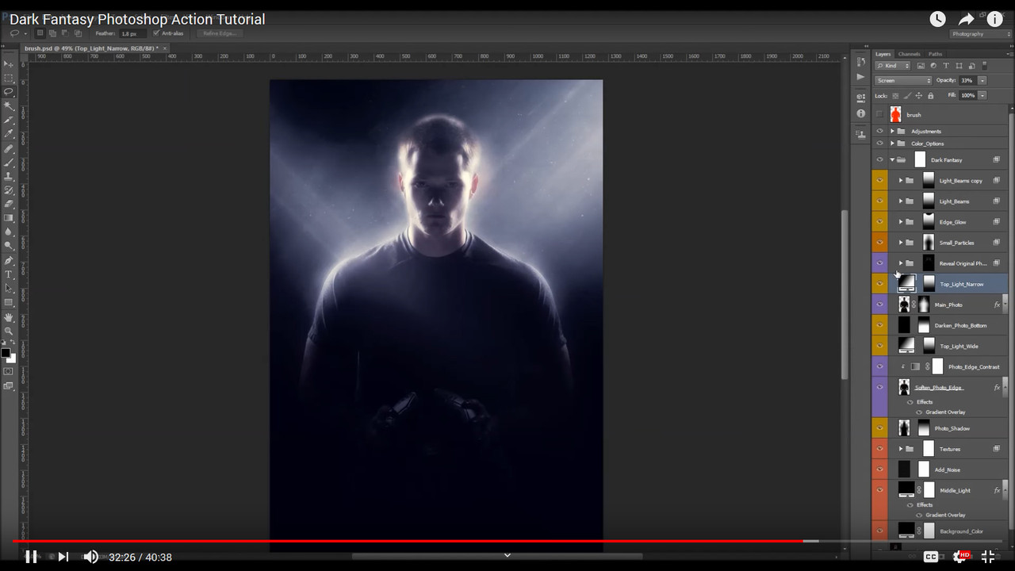Screen dimensions: 1015x571
Task: Enable subtitles with the CC button
Action: [931, 557]
